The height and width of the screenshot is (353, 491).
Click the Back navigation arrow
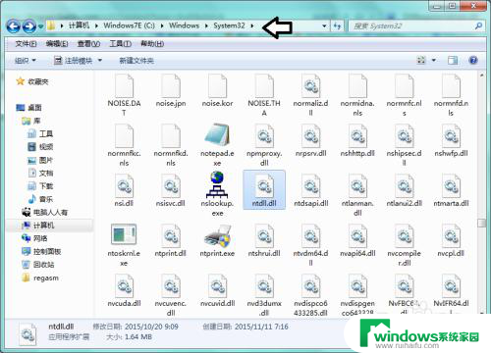click(x=13, y=26)
